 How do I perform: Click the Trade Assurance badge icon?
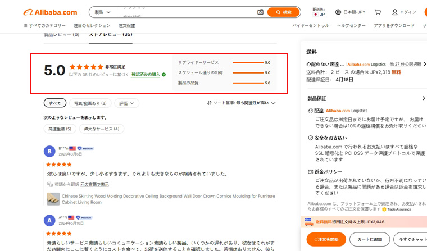pyautogui.click(x=384, y=209)
